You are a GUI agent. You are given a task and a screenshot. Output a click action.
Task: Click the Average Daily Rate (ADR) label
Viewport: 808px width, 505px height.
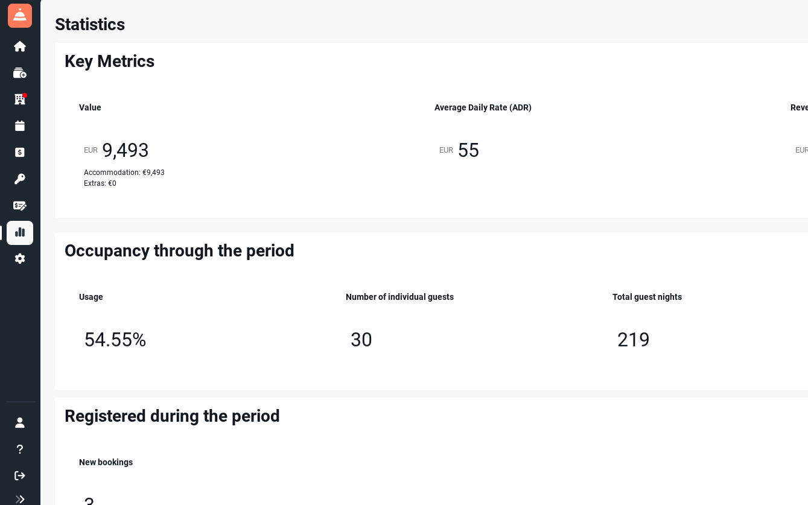pyautogui.click(x=483, y=107)
